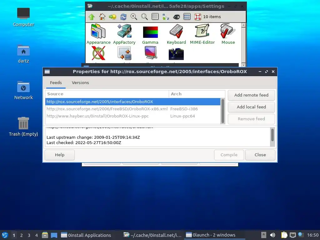320x240 pixels.
Task: Open the dartz home folder icon
Action: click(x=23, y=54)
